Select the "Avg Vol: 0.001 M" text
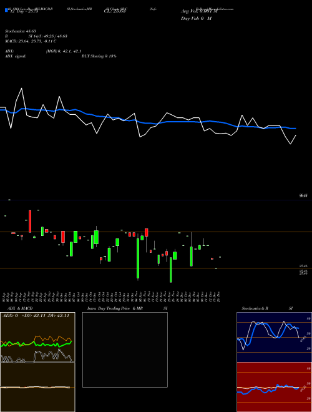312x412 pixels. click(x=199, y=11)
